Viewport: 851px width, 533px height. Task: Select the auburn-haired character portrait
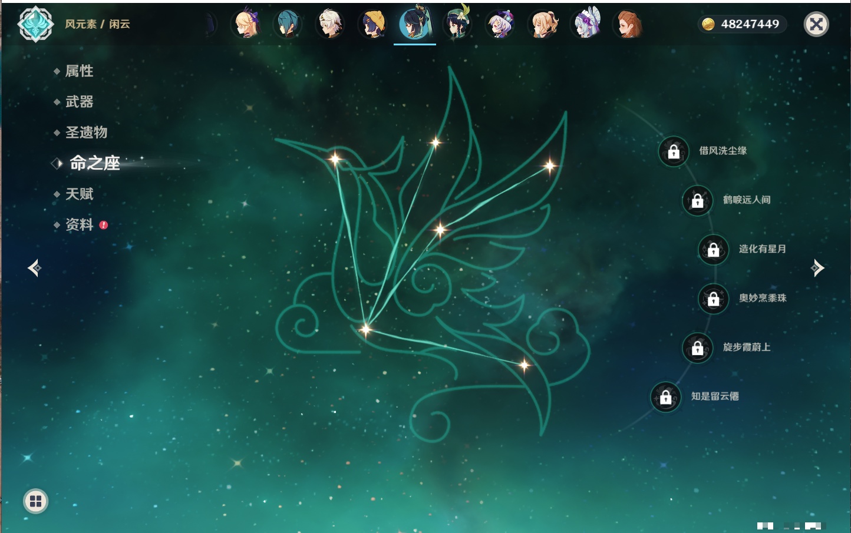tap(628, 24)
